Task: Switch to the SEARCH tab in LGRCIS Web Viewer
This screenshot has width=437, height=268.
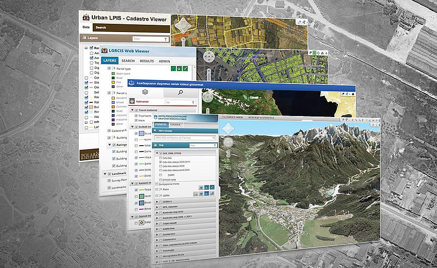Action: pyautogui.click(x=128, y=61)
